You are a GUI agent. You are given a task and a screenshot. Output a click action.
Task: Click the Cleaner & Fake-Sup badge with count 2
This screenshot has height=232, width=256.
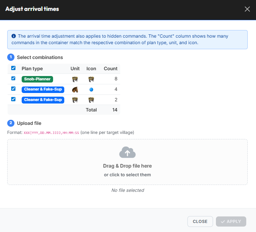pos(43,100)
